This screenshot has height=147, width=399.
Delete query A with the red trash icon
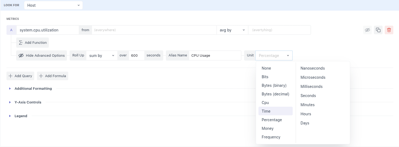point(389,30)
